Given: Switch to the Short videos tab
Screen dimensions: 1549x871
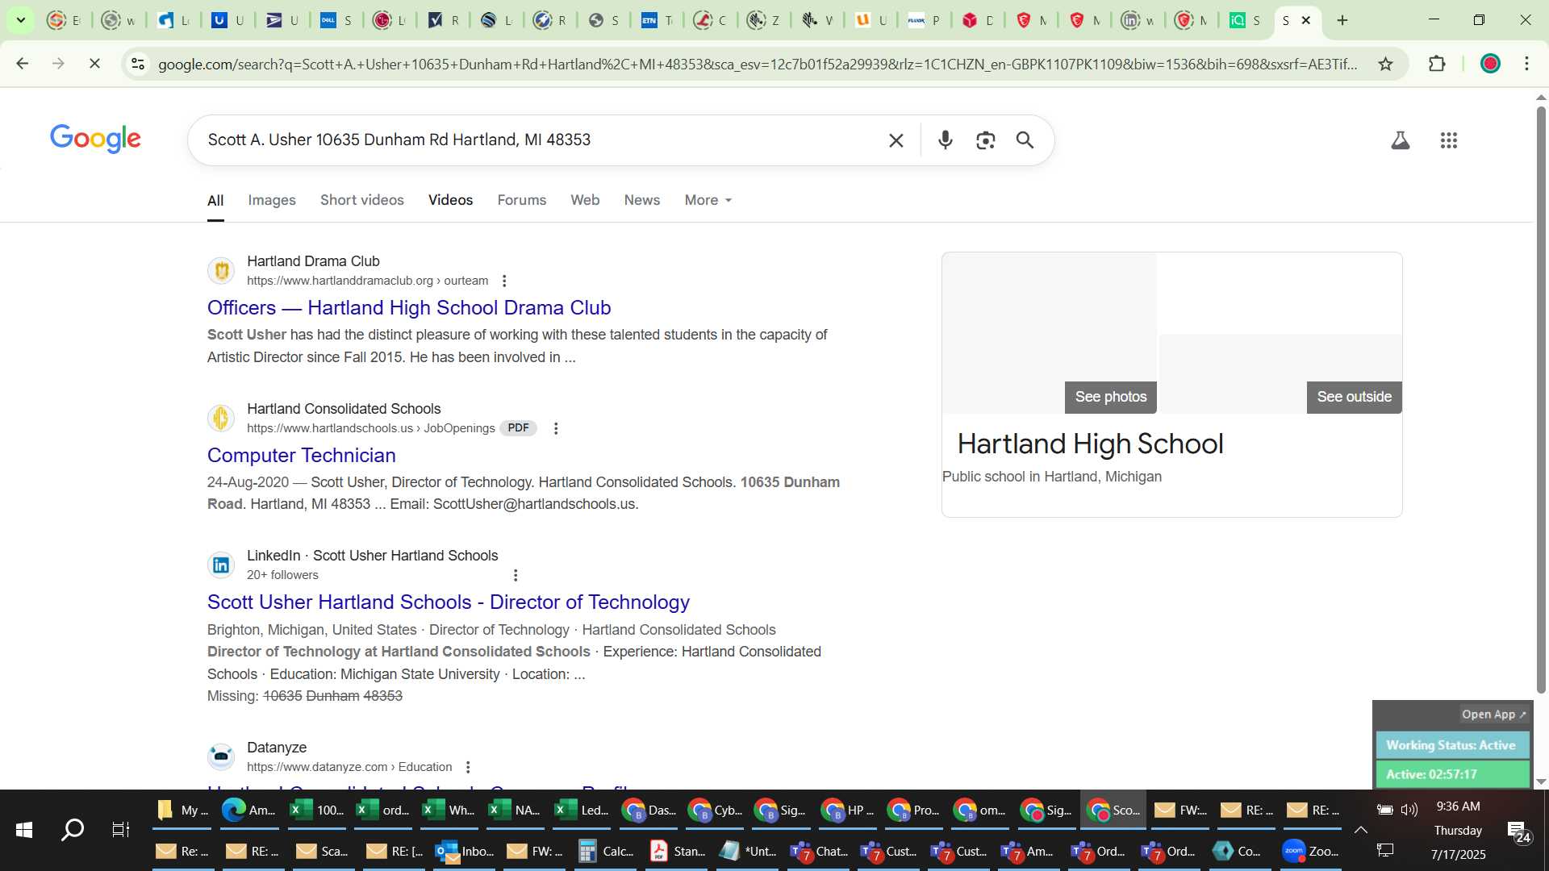Looking at the screenshot, I should pyautogui.click(x=362, y=200).
